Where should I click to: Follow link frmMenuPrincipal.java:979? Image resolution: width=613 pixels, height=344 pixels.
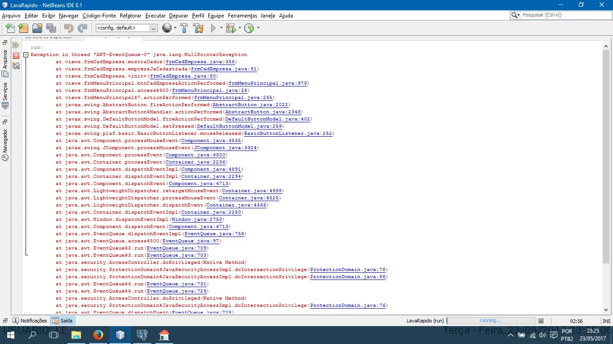click(268, 83)
